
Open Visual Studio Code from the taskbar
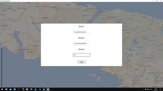click(x=40, y=89)
